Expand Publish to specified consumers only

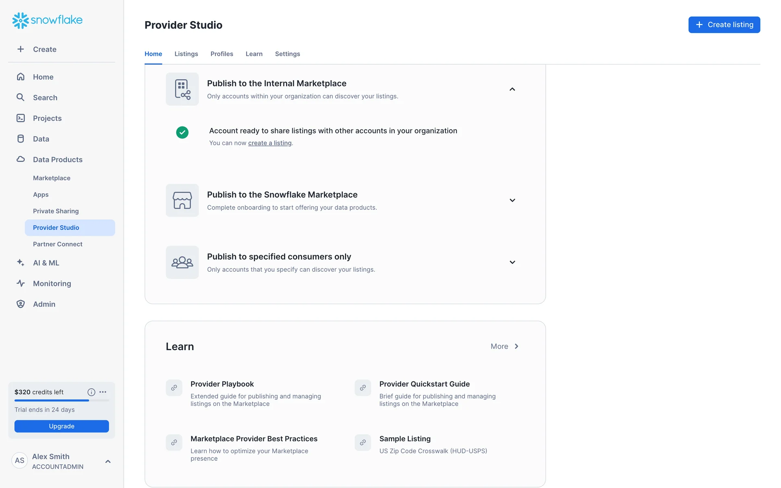[512, 262]
